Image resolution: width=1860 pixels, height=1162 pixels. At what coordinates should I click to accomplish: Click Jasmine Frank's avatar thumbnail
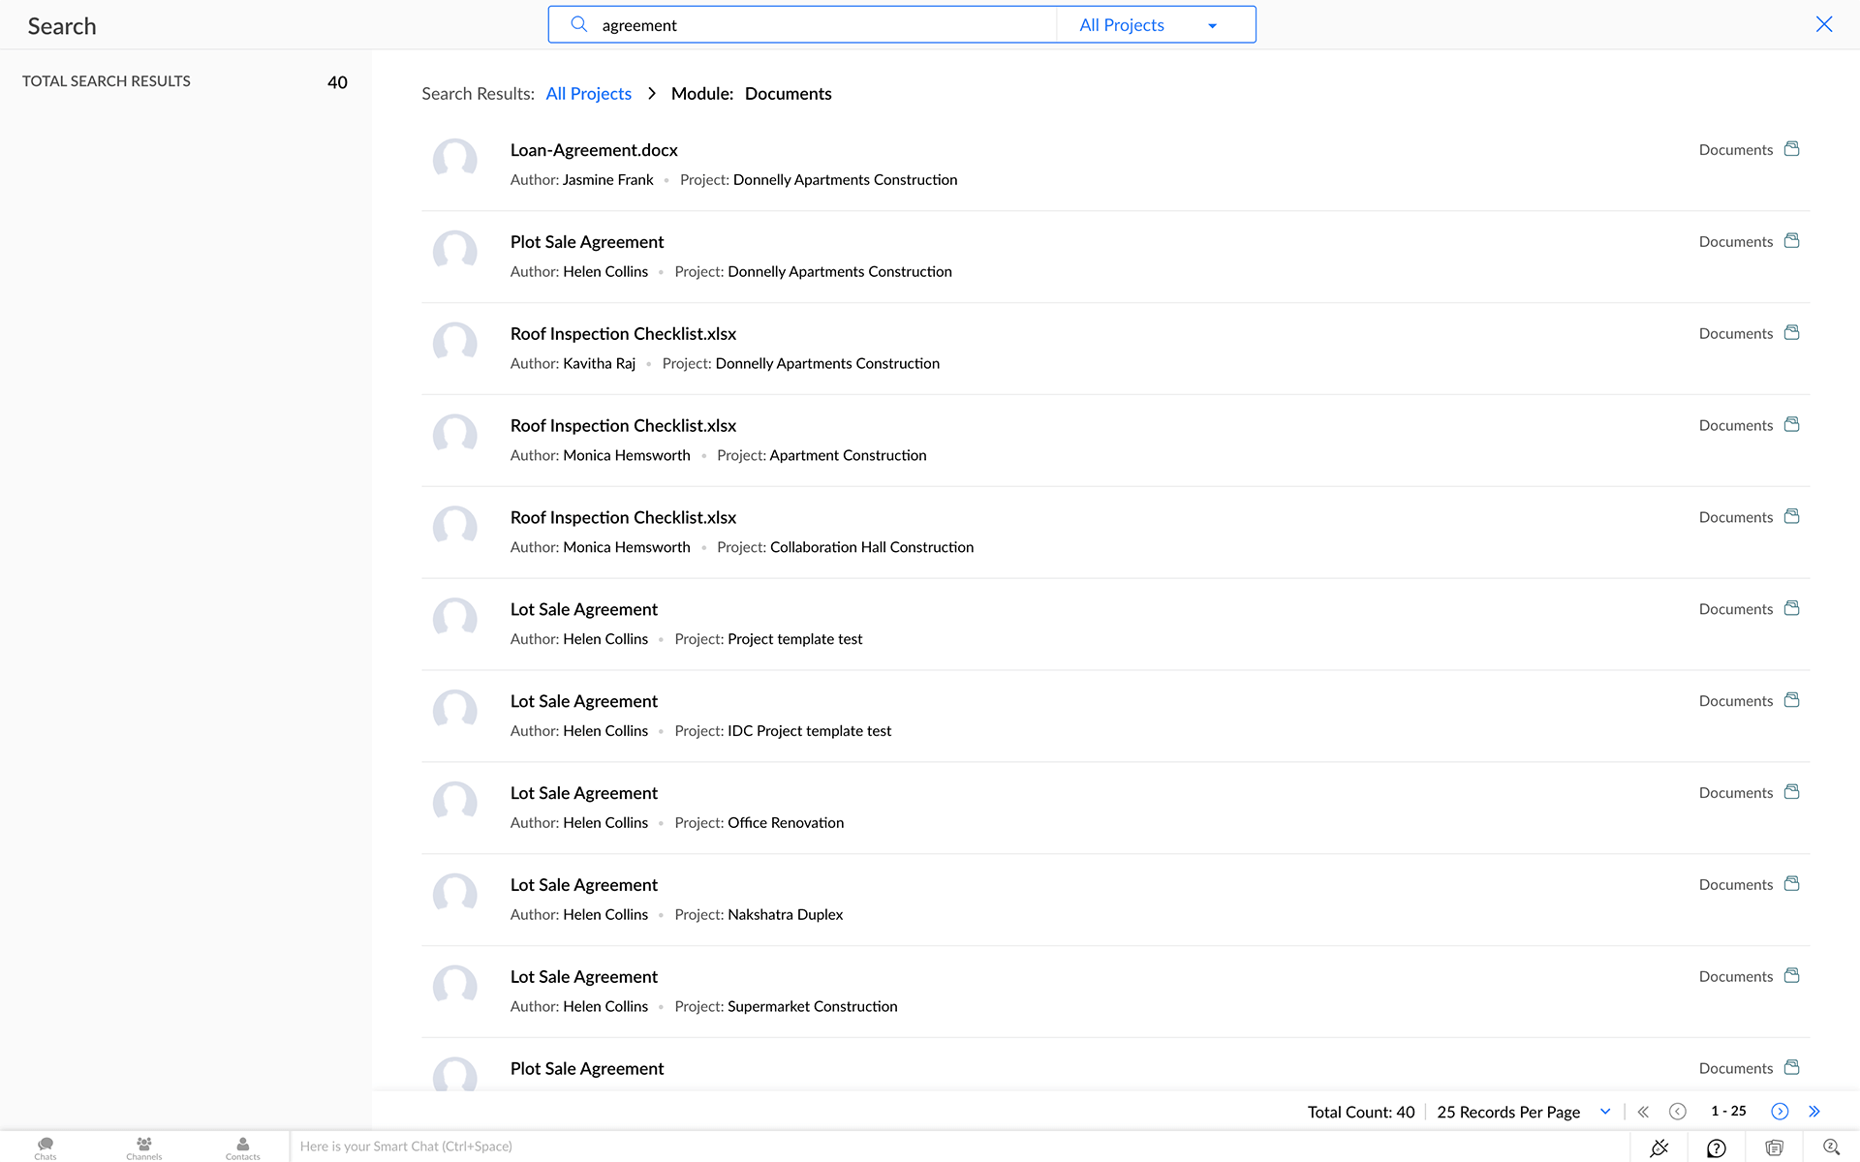(x=455, y=160)
